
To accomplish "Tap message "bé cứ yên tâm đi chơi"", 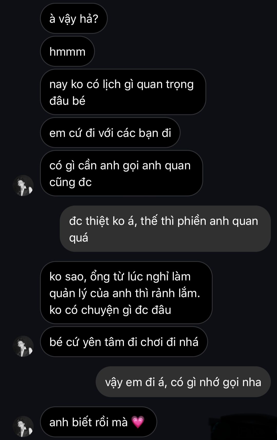I will 124,342.
